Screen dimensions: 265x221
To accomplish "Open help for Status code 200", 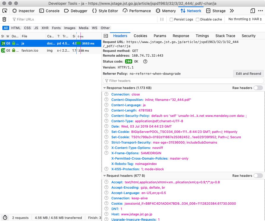I will [145, 61].
